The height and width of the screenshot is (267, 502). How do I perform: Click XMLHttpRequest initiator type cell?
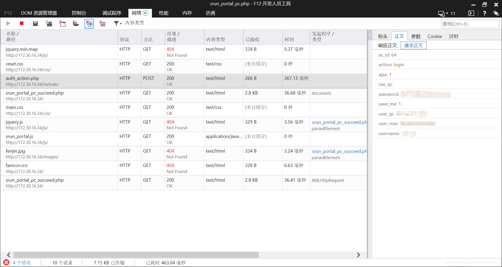328,180
